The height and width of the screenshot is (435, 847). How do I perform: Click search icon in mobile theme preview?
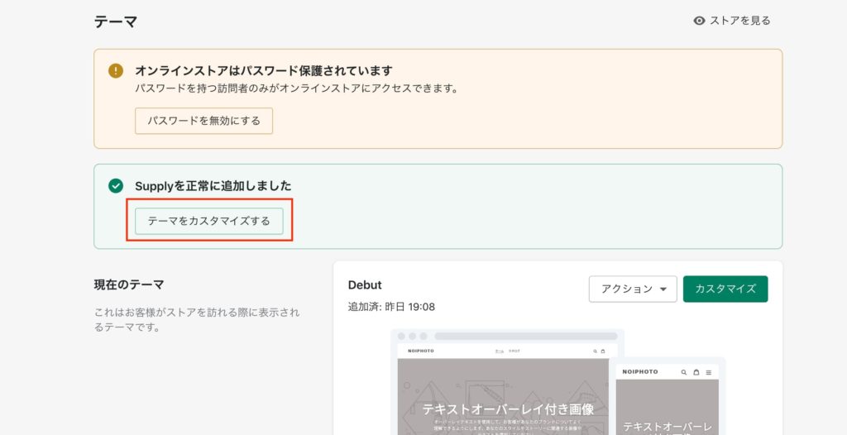(x=683, y=372)
